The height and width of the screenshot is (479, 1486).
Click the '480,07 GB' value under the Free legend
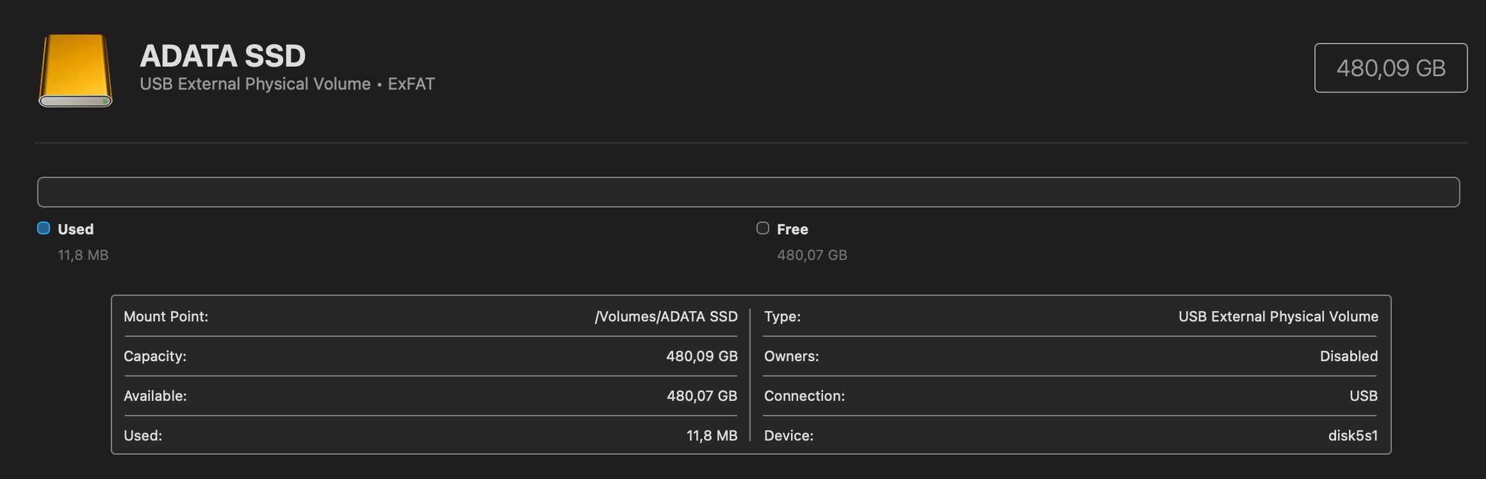tap(812, 255)
